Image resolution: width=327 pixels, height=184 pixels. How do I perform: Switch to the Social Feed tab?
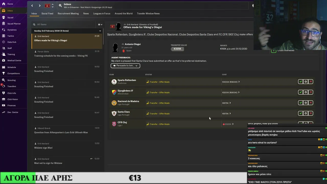point(47,14)
